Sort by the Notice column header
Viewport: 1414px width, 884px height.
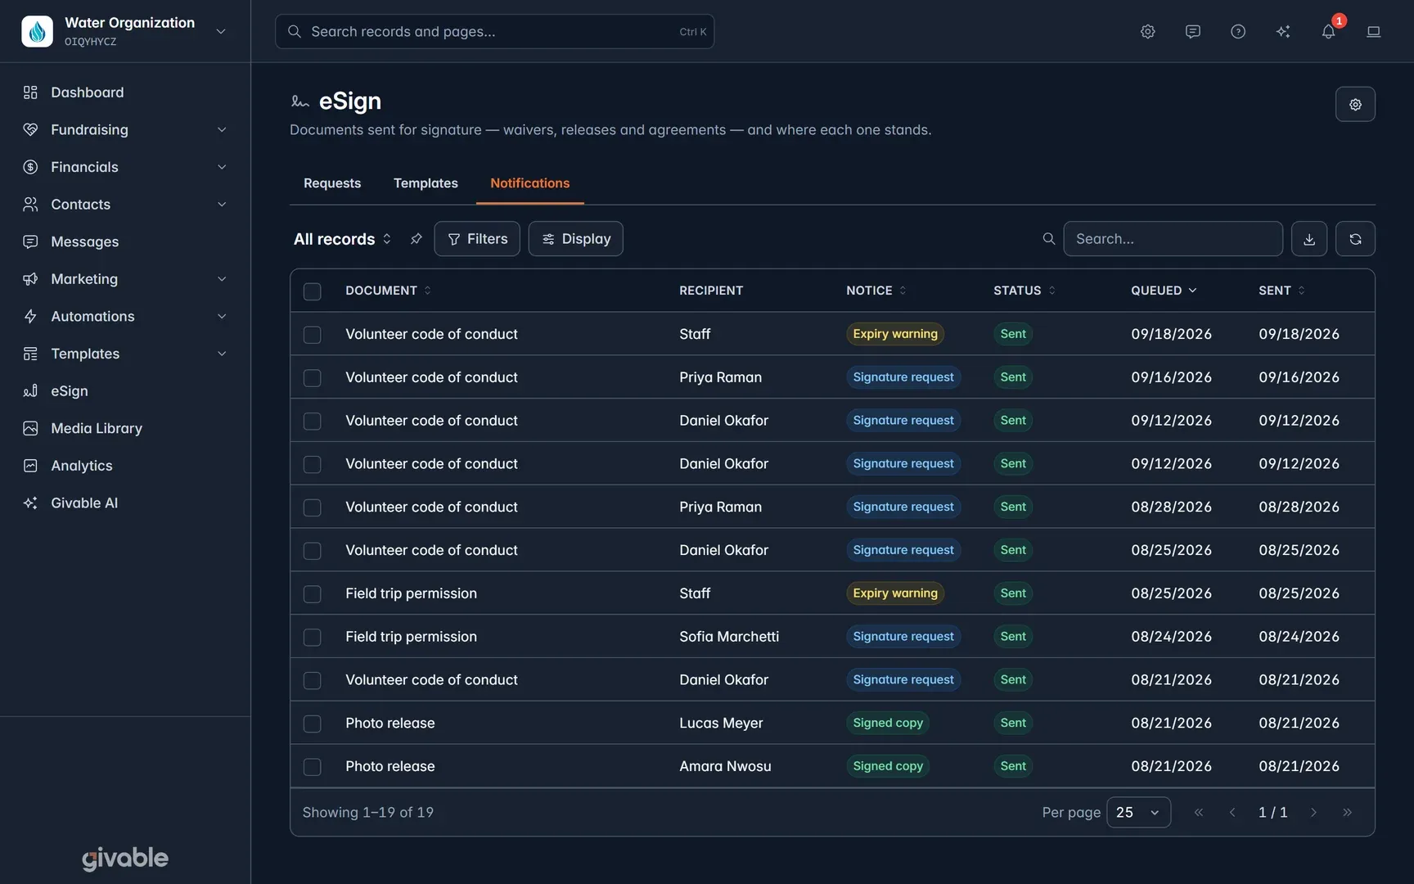pos(876,291)
